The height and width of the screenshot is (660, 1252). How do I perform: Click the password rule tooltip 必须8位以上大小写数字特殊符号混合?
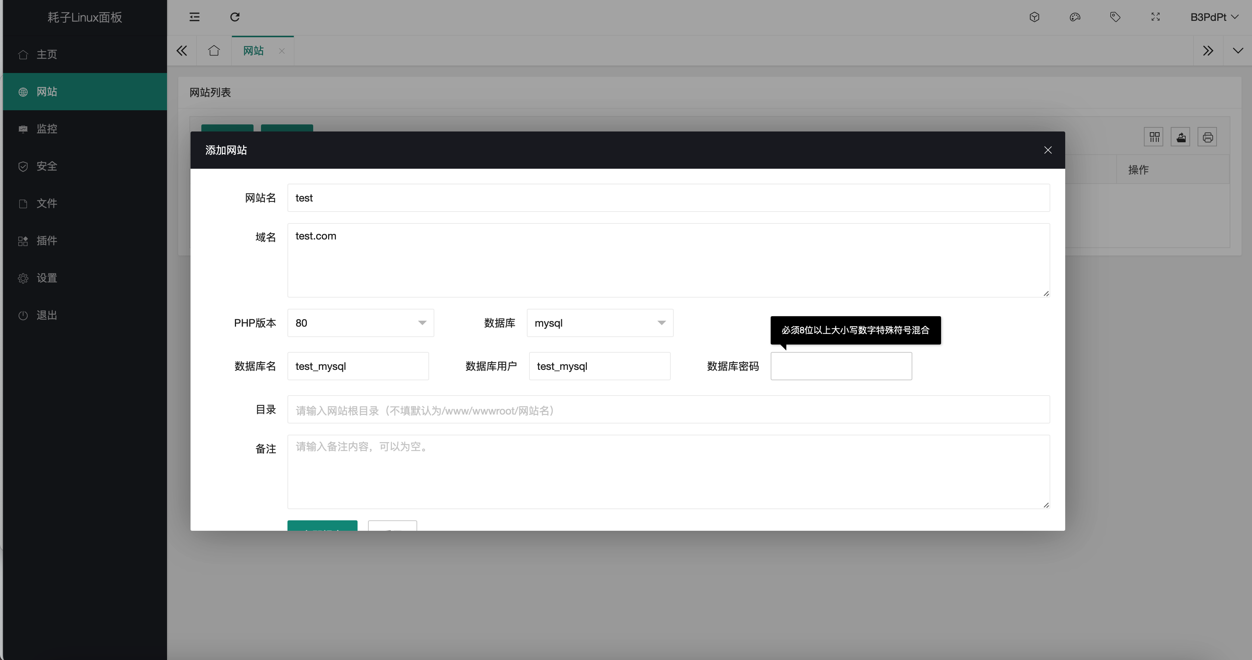(855, 330)
